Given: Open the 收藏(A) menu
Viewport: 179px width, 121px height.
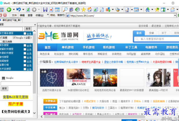Looking at the screenshot, I should pos(39,15).
